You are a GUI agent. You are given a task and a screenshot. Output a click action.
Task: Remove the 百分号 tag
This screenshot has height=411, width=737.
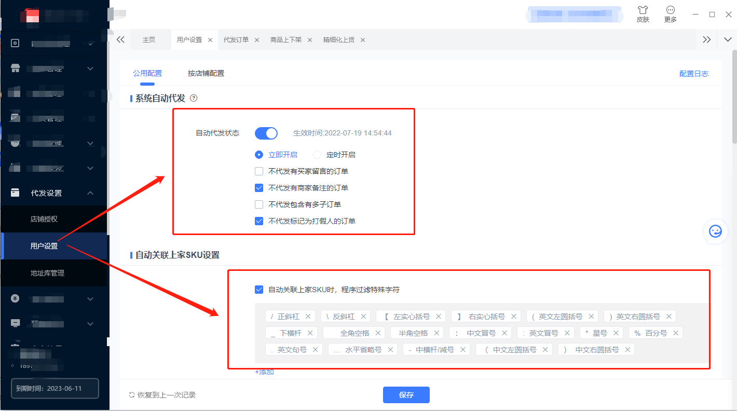click(x=675, y=333)
